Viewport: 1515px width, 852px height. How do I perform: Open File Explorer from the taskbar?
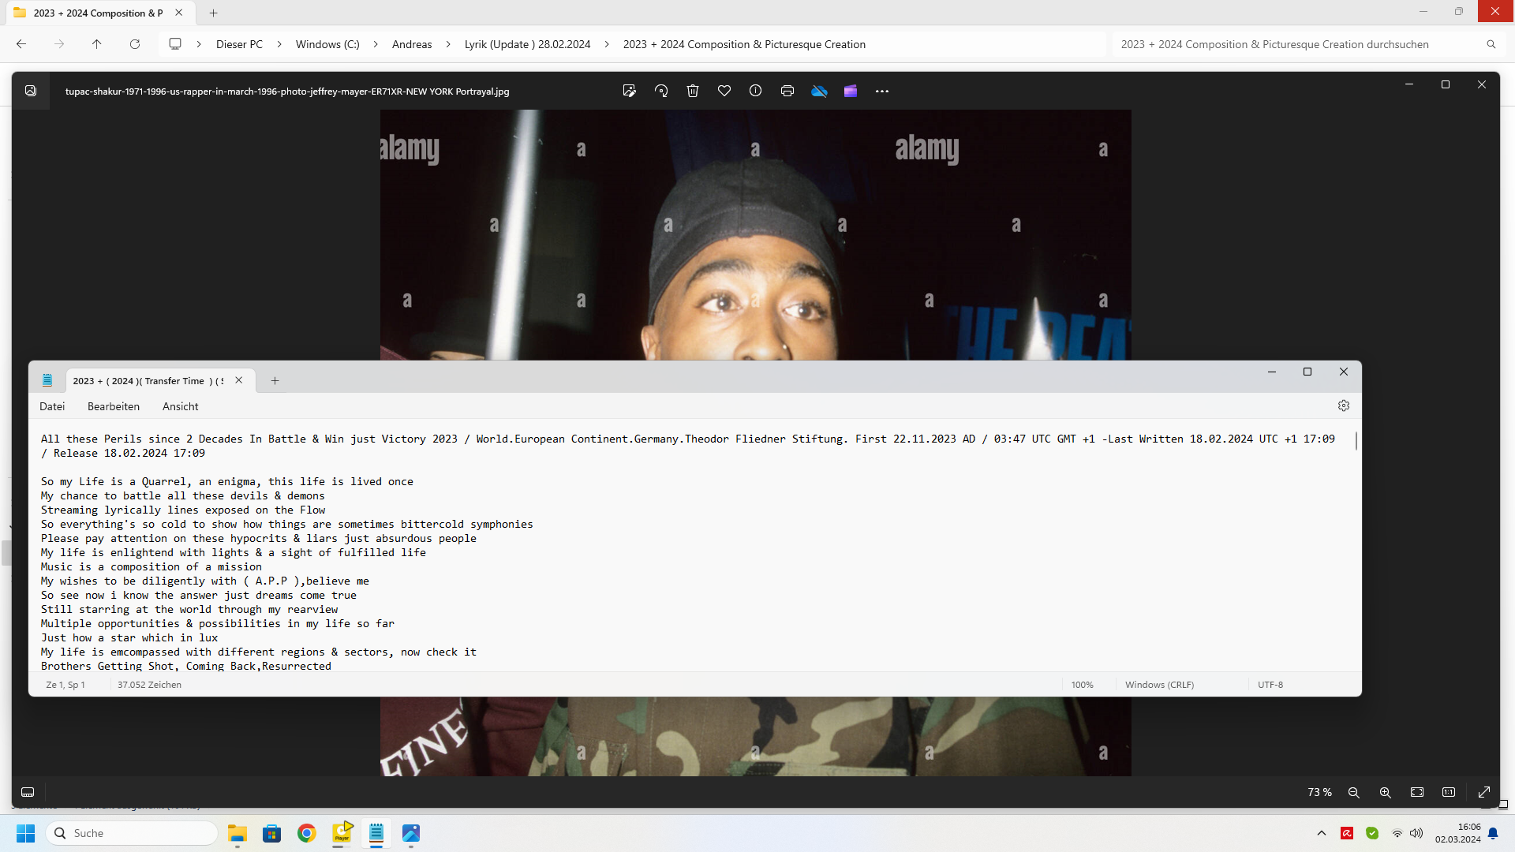point(238,833)
